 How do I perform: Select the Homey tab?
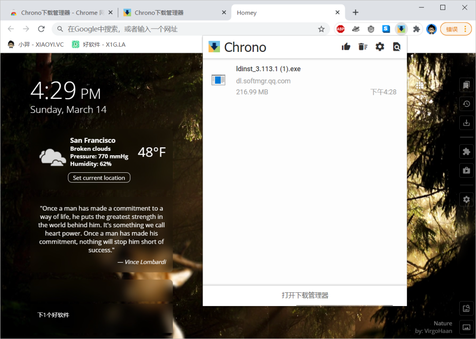(x=288, y=13)
